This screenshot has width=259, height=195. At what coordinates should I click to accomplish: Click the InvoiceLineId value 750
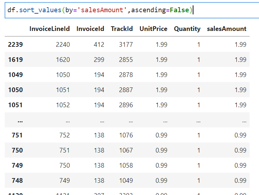tap(64, 165)
